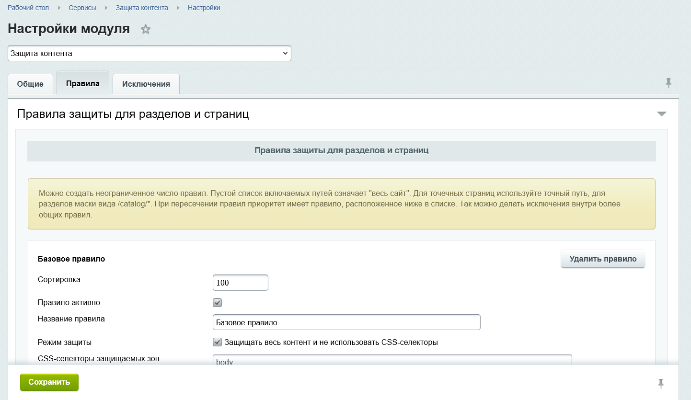Collapse the Правила защиты для разделов section

661,114
